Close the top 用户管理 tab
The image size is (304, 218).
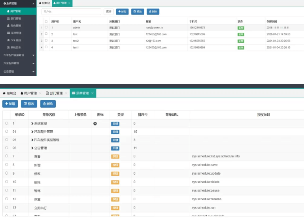pos(70,3)
